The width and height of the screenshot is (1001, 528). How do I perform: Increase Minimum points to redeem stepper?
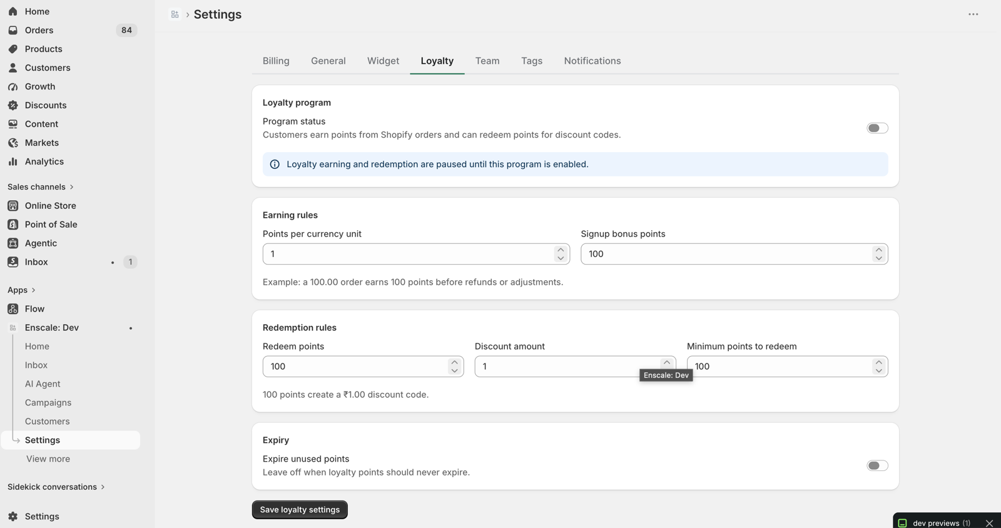879,362
